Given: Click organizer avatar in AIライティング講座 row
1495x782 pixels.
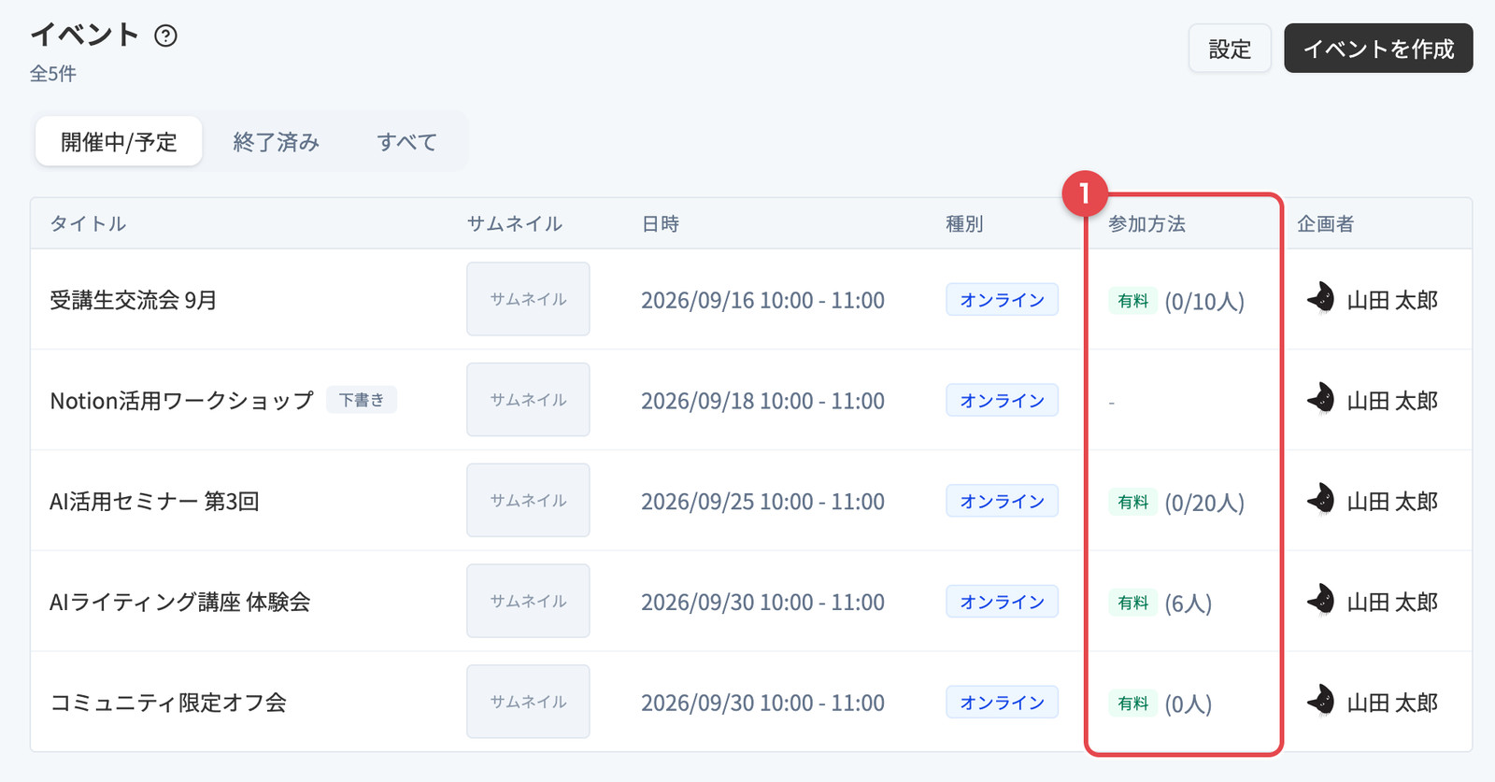Looking at the screenshot, I should 1321,602.
